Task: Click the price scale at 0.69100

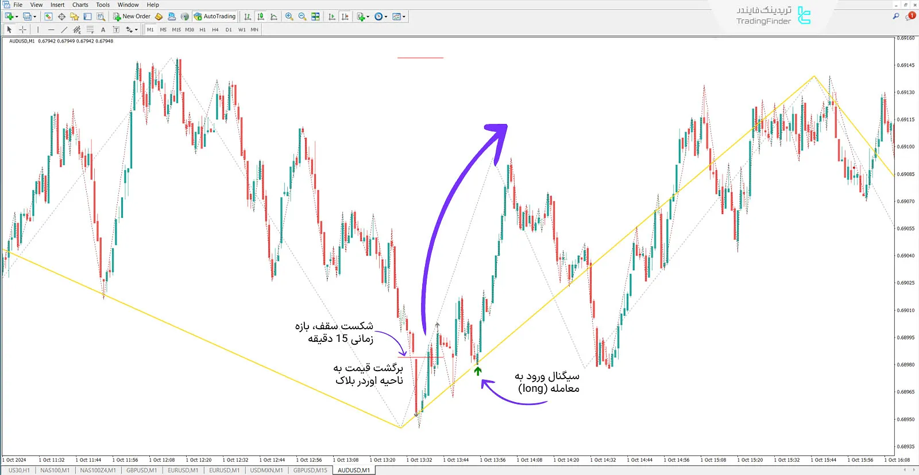Action: (x=905, y=147)
